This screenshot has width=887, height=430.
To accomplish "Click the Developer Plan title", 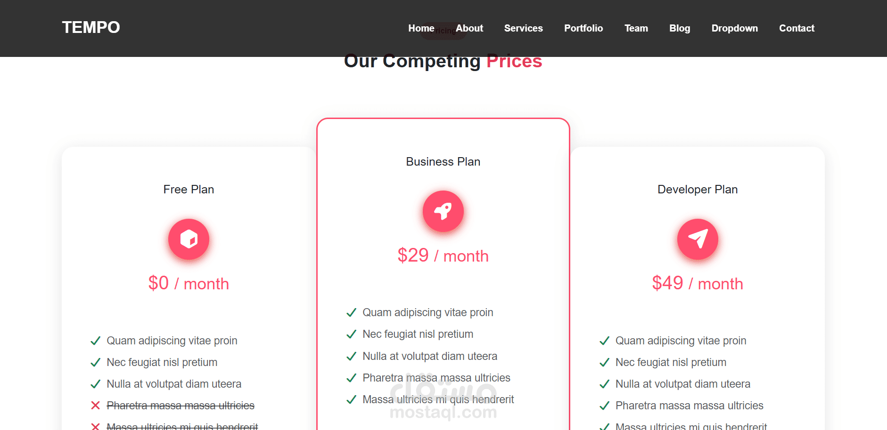I will (698, 189).
